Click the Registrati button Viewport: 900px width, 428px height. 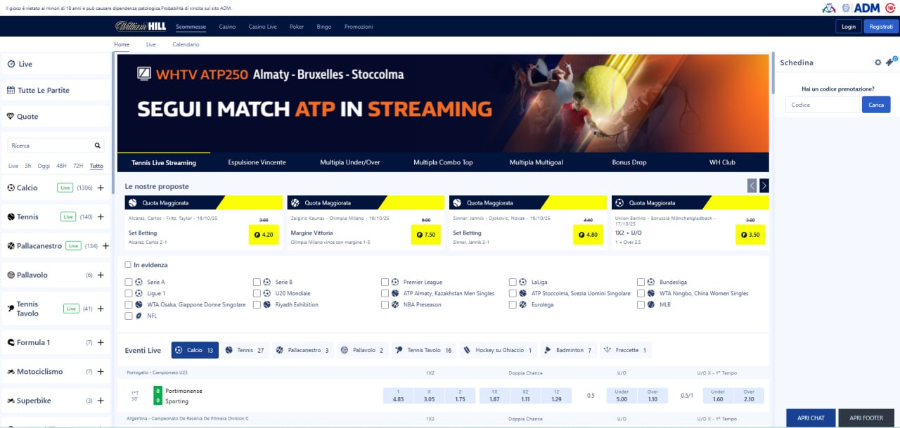[x=881, y=26]
